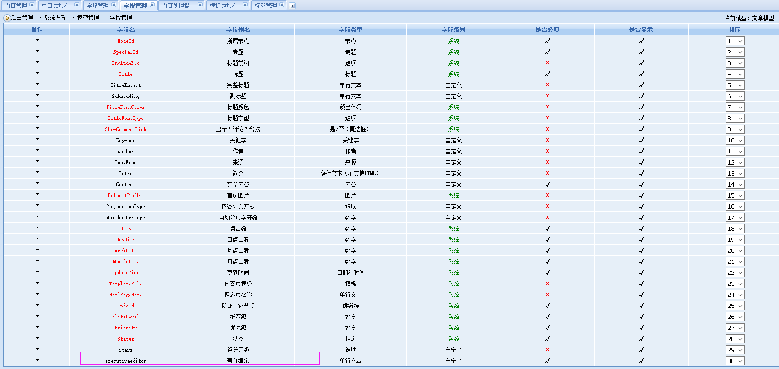Click the plus icon to add new tab

293,6
